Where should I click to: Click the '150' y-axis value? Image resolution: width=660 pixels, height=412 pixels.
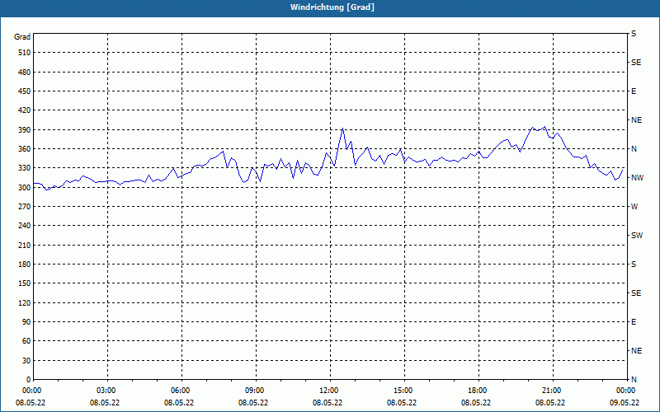pos(25,283)
